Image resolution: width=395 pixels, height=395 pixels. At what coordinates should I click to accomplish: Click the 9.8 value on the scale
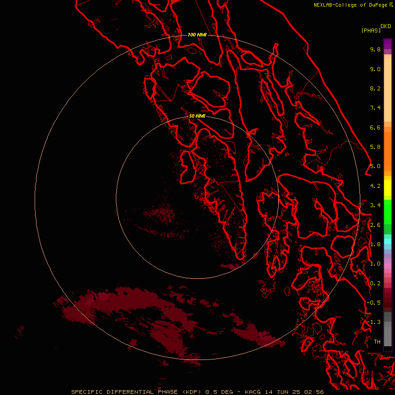click(x=375, y=49)
